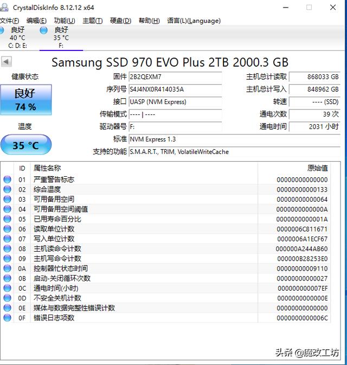Screen dimensions: 347x365
Task: Select raw value 0000006C811671
Action: click(x=302, y=229)
